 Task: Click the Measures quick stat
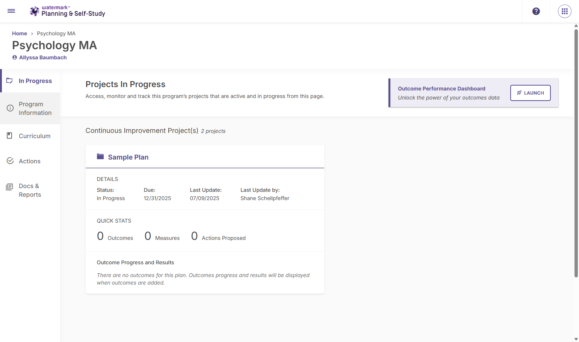pyautogui.click(x=162, y=236)
